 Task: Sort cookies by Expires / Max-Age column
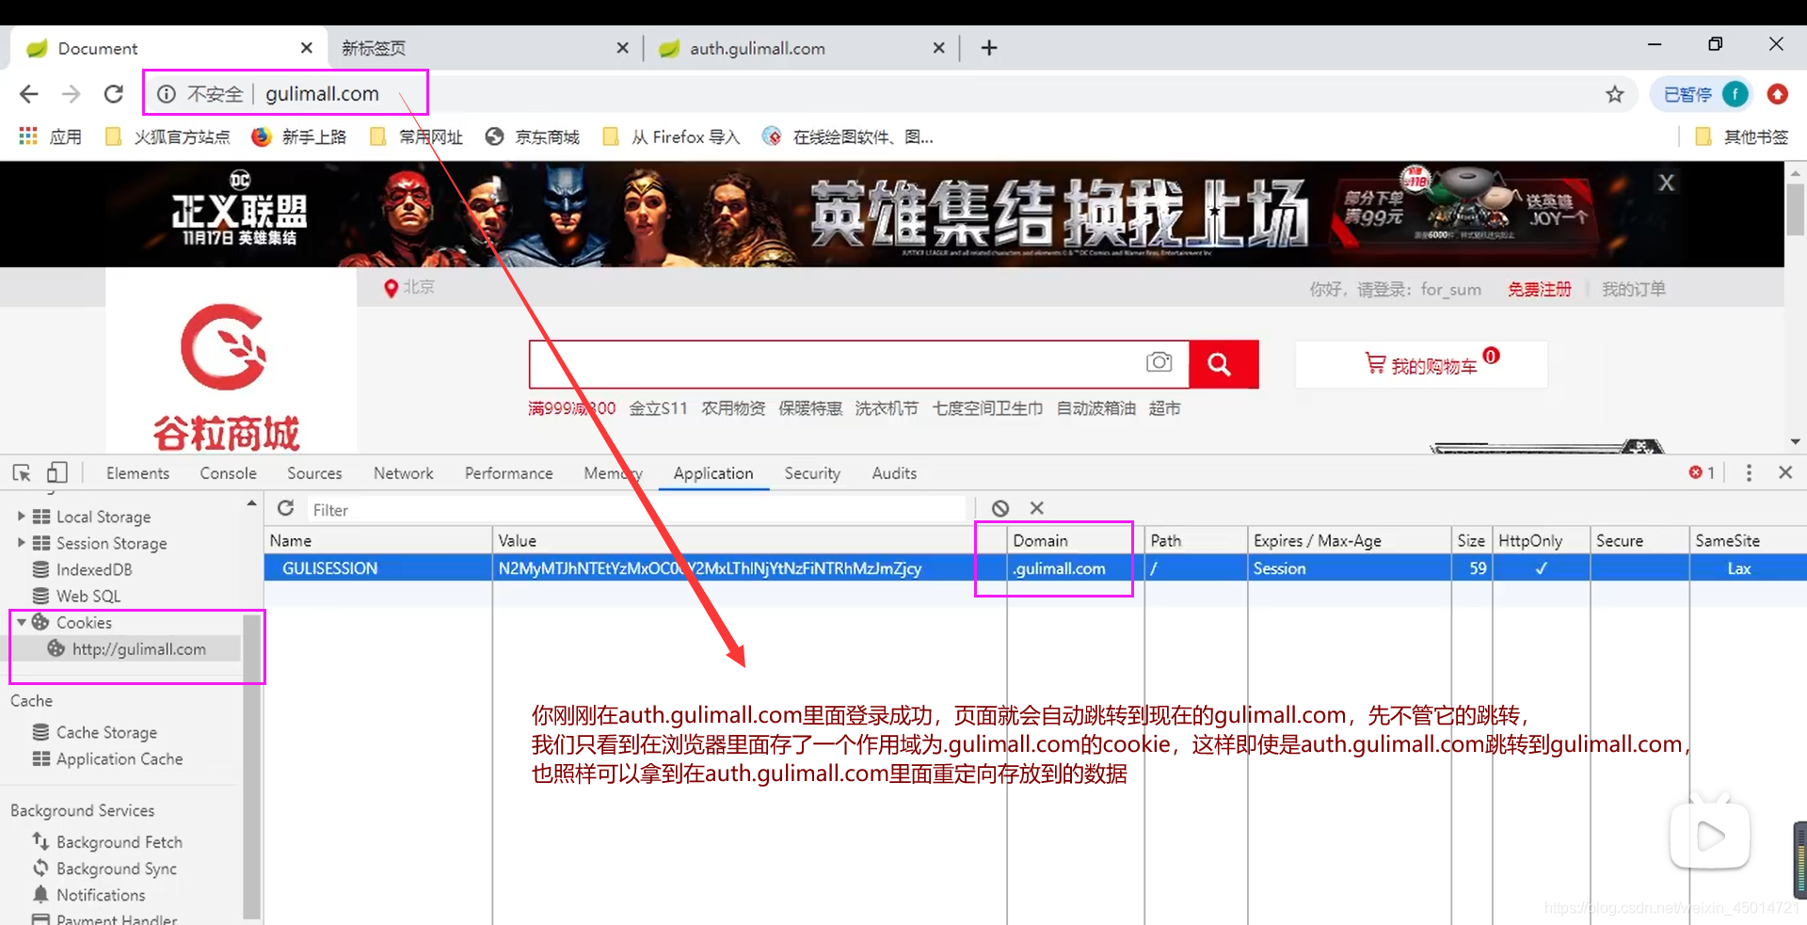point(1350,541)
